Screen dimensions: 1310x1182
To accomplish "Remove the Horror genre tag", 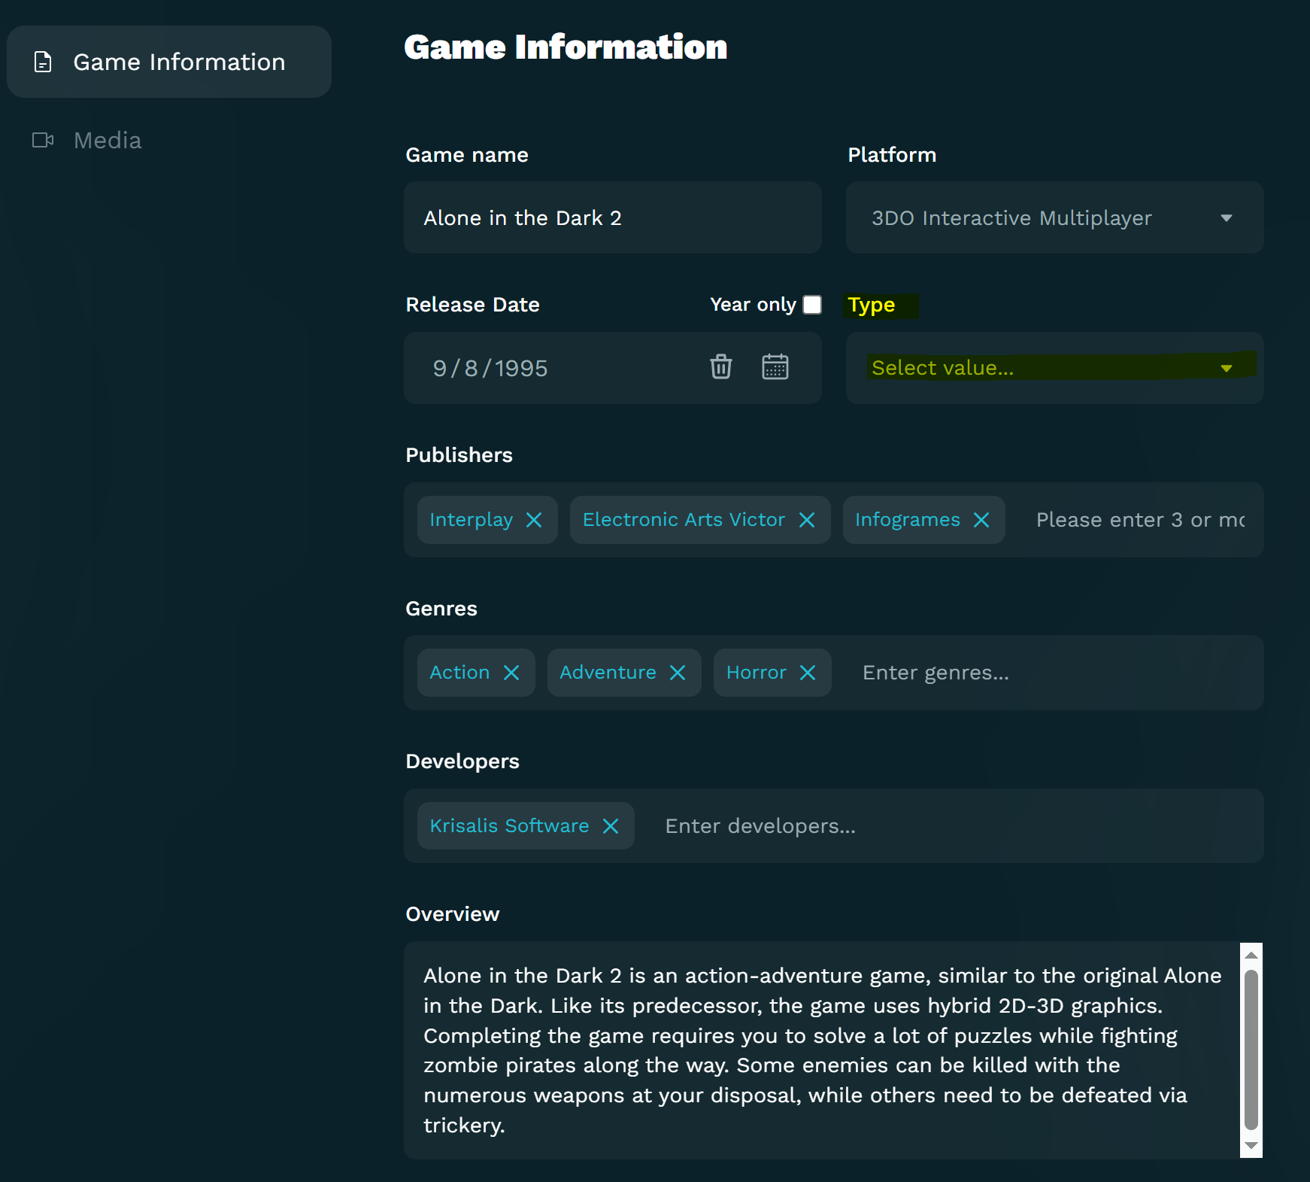I will point(808,673).
